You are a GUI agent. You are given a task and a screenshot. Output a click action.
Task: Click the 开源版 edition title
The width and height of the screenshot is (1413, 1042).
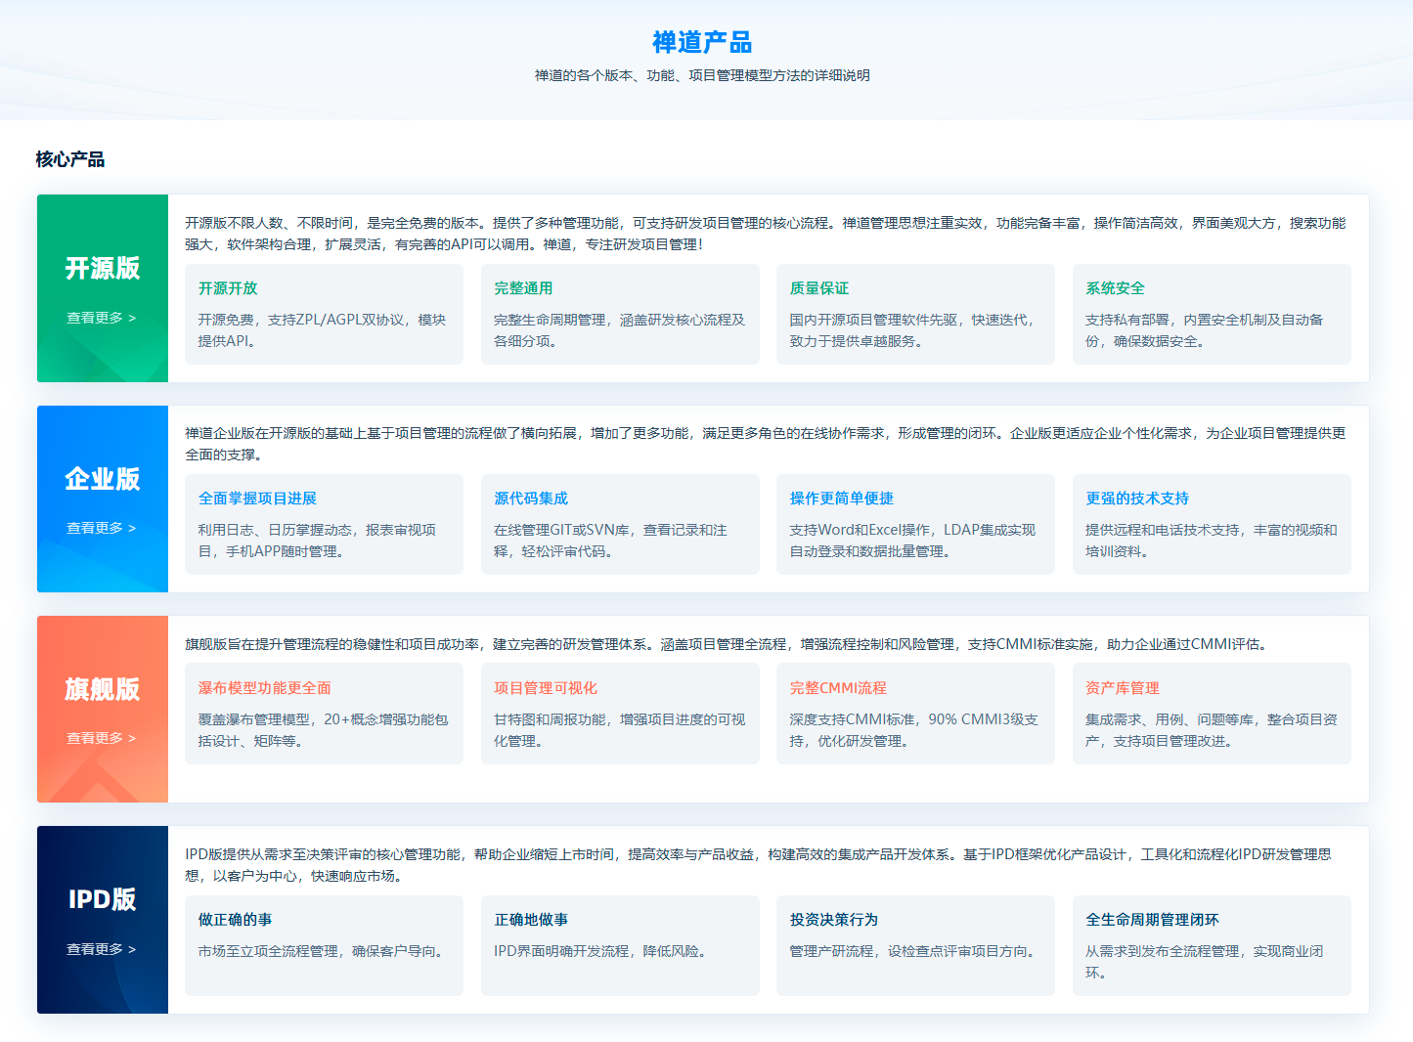pos(103,268)
